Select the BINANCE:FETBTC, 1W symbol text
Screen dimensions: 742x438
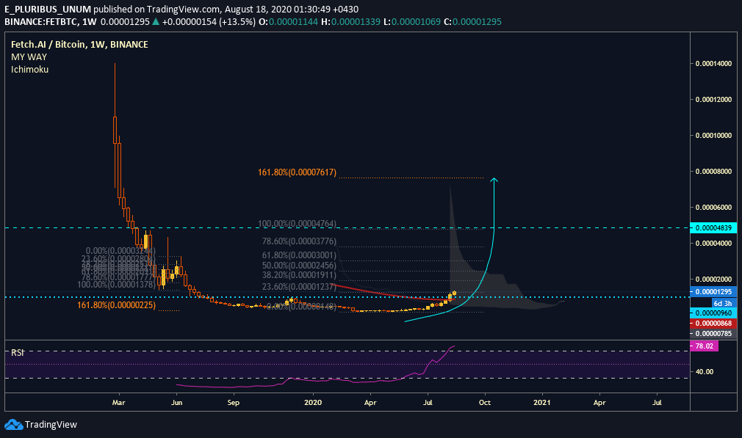(51, 22)
